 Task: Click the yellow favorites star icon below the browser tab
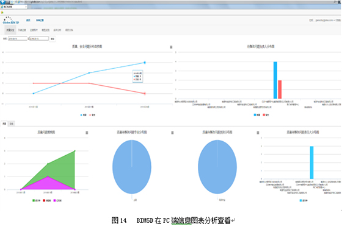click(x=2, y=12)
